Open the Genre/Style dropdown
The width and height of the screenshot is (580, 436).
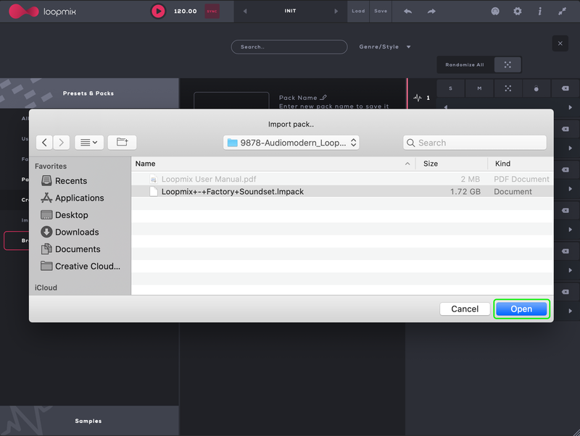[385, 47]
